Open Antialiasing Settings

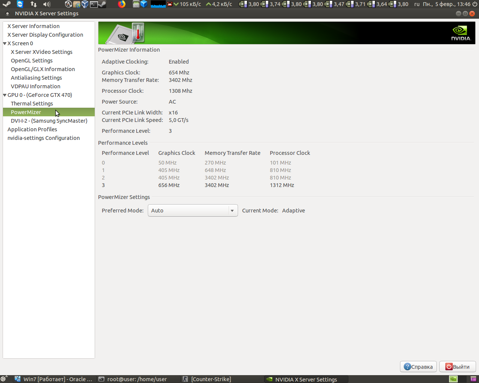coord(36,78)
